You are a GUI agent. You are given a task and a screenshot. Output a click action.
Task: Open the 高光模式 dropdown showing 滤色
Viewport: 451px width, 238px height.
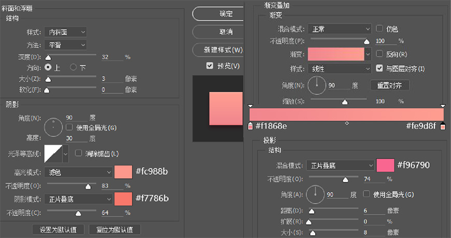click(x=78, y=172)
